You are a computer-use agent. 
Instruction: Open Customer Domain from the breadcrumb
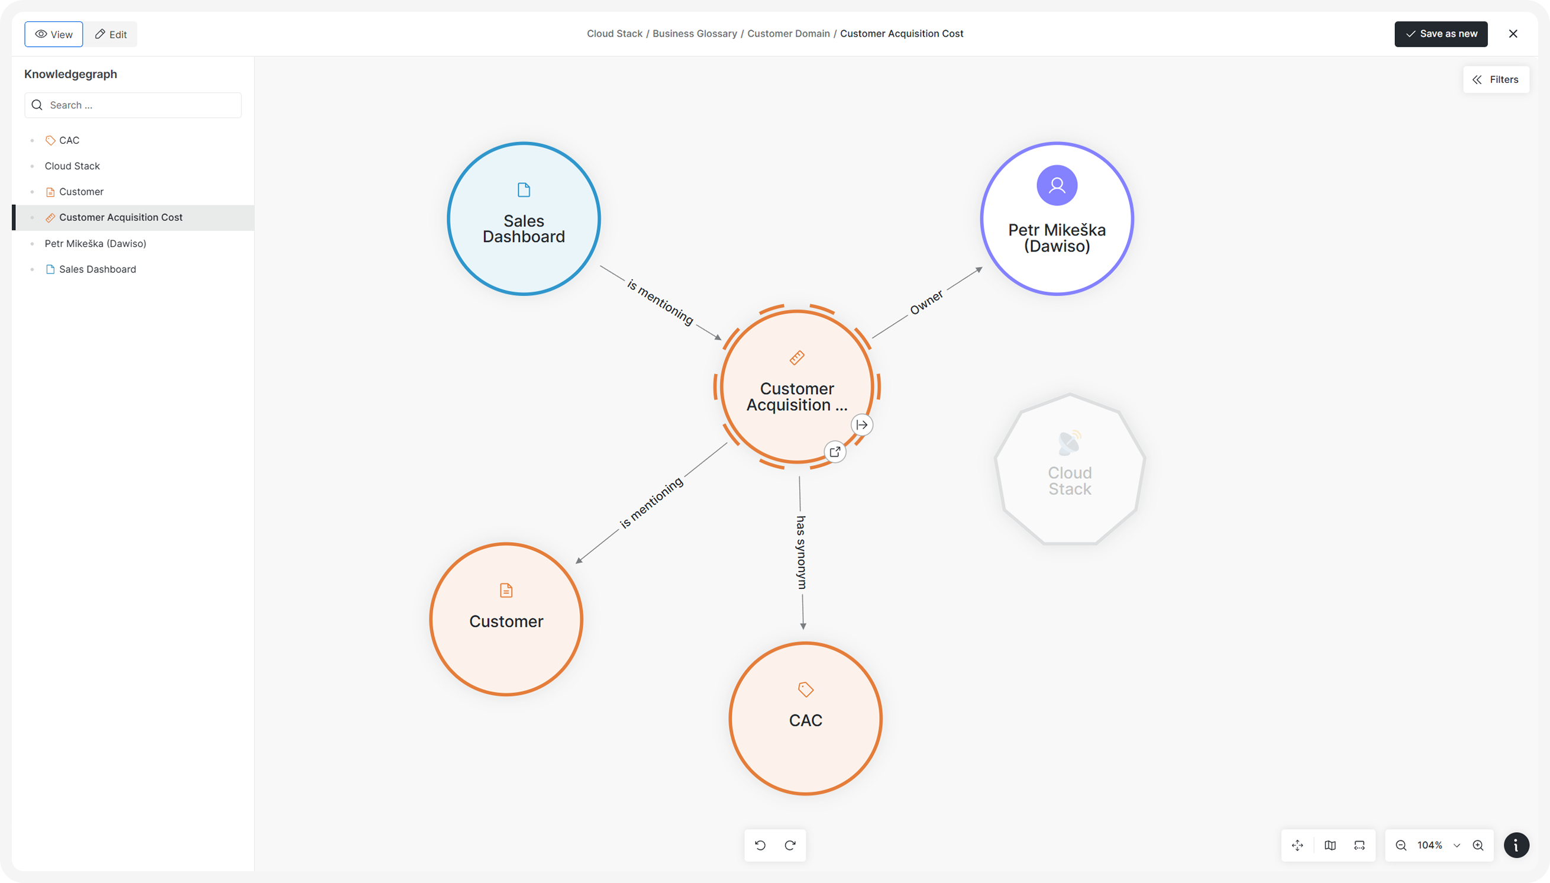(x=788, y=33)
